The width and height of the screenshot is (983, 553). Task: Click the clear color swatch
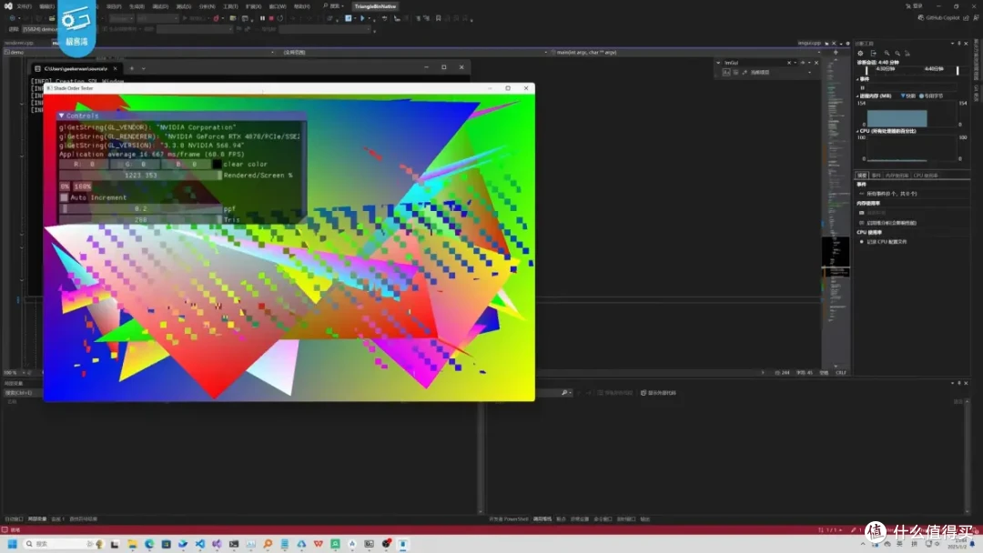pyautogui.click(x=217, y=164)
